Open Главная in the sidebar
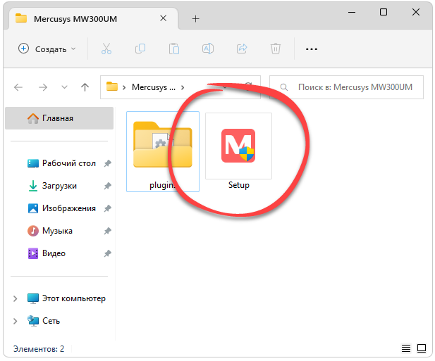 coord(59,118)
